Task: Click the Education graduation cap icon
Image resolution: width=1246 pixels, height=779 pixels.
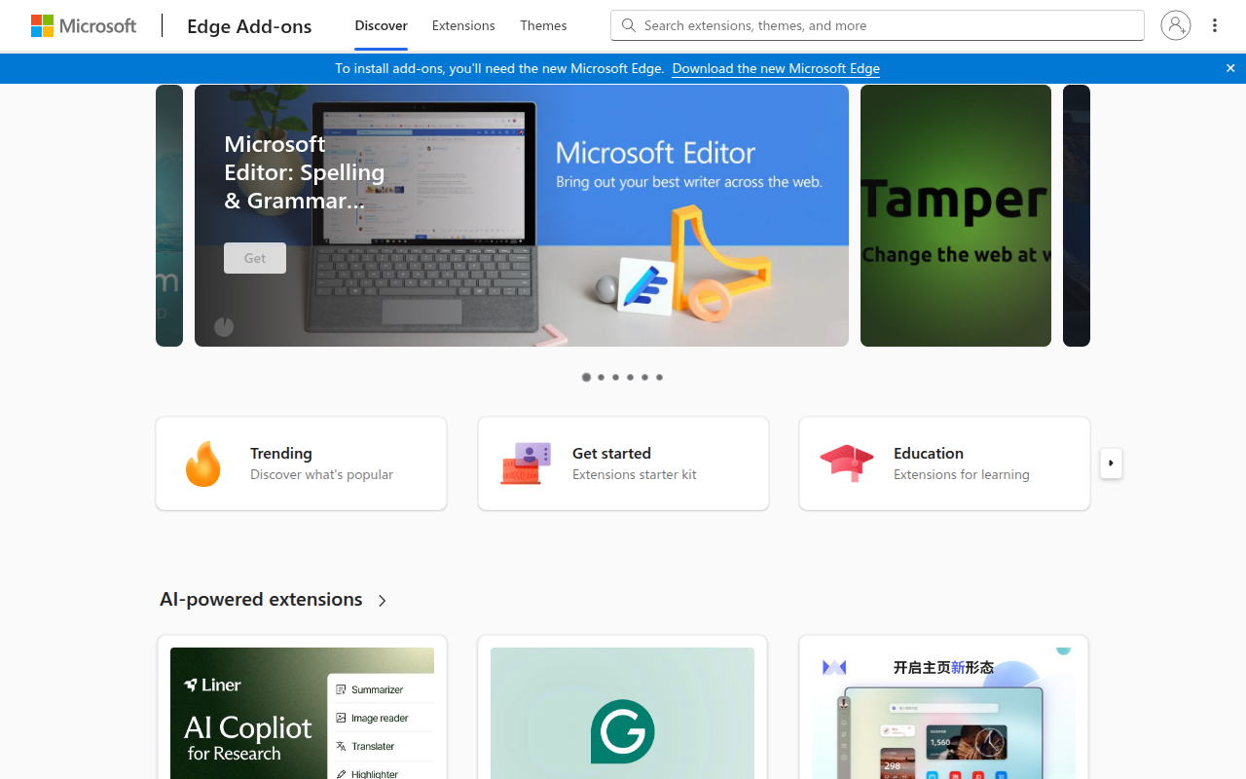Action: pos(847,464)
